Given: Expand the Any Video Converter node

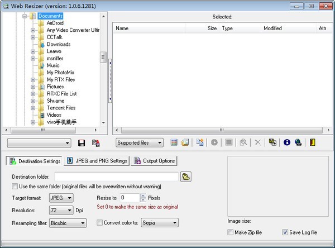Looking at the screenshot, I should [x=33, y=30].
